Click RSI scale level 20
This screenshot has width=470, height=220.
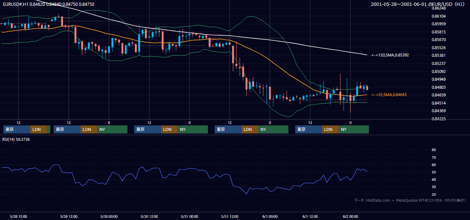434,194
